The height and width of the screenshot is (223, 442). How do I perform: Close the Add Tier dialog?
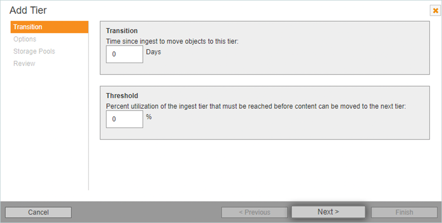(x=435, y=10)
